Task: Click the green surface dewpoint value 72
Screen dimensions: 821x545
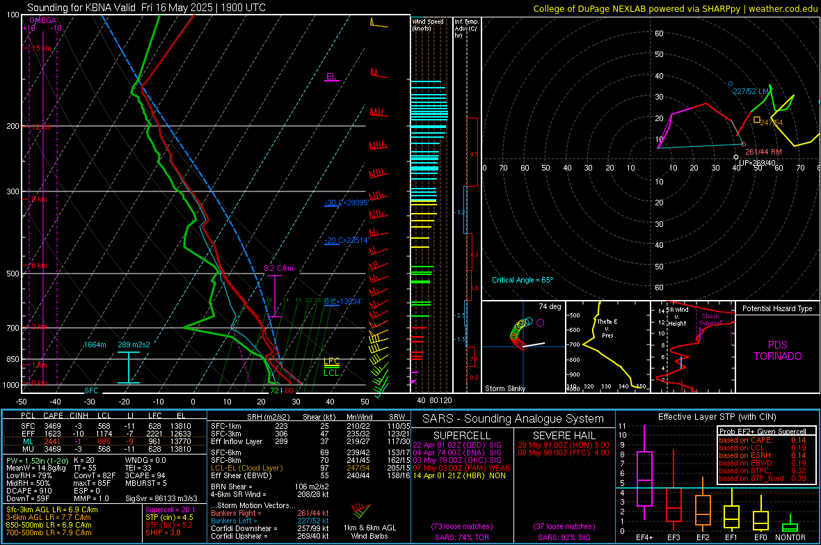Action: [x=274, y=390]
